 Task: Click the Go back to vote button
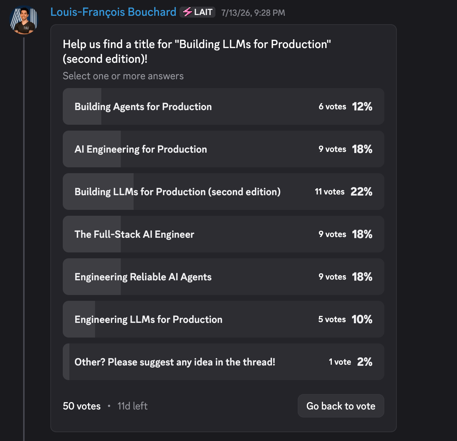click(x=341, y=406)
